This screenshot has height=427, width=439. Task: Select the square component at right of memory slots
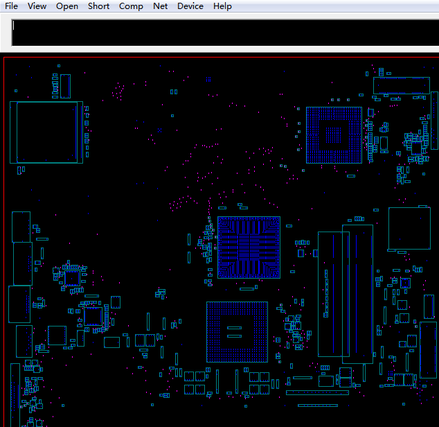(x=409, y=228)
